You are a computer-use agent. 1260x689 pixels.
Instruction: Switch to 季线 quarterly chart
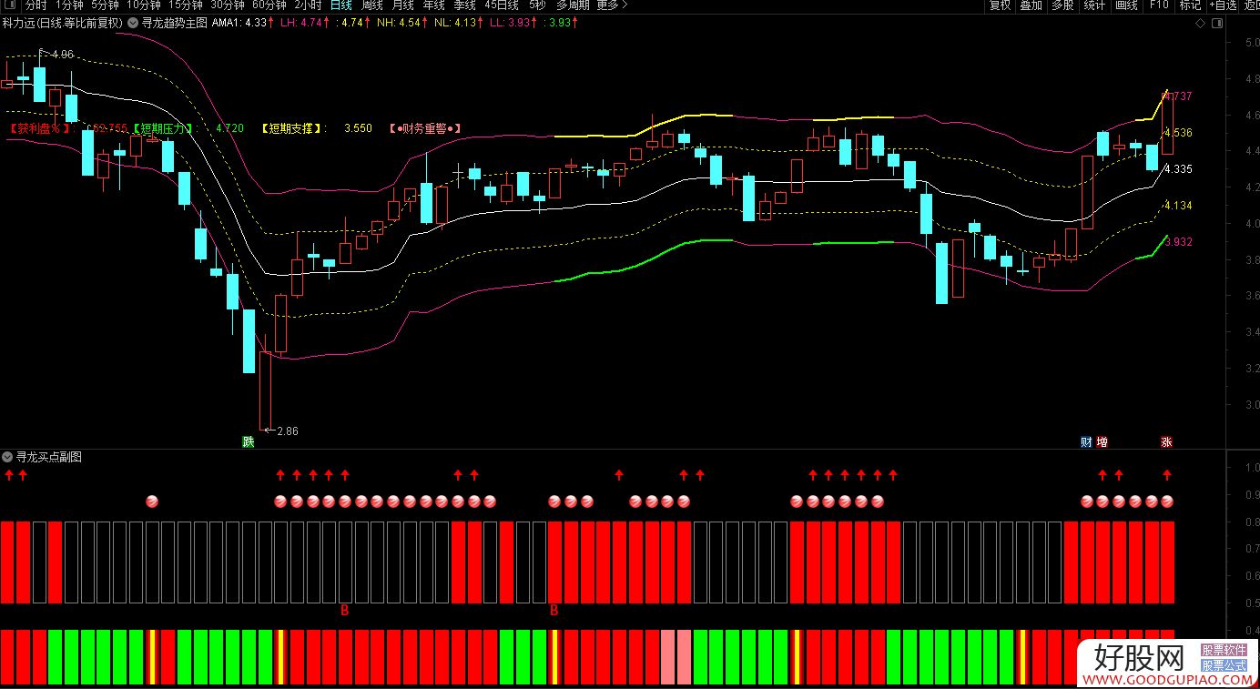coord(465,5)
